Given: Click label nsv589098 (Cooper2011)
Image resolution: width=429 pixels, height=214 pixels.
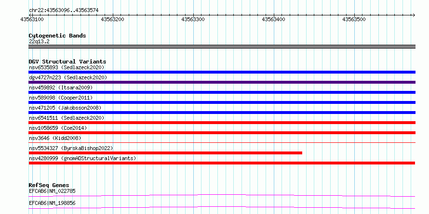Looking at the screenshot, I should pos(61,98).
